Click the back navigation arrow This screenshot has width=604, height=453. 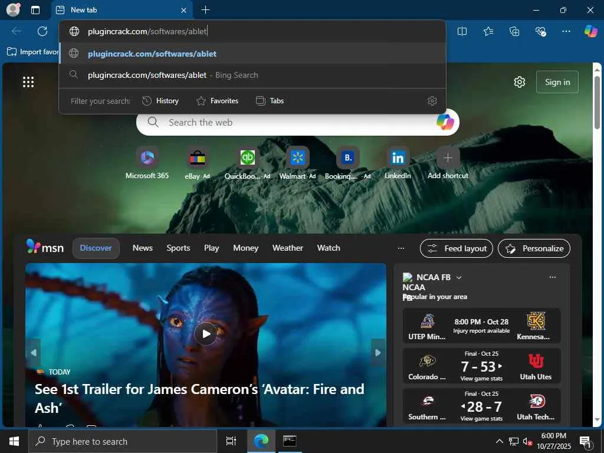click(17, 31)
